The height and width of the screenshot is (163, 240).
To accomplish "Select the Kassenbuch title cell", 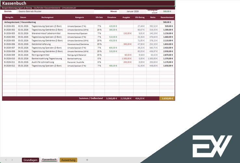I will point(87,3).
